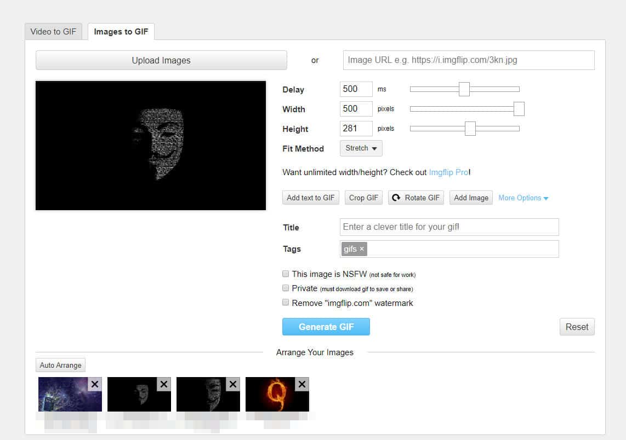Remove the second mask thumbnail image
This screenshot has width=626, height=440.
pyautogui.click(x=233, y=384)
